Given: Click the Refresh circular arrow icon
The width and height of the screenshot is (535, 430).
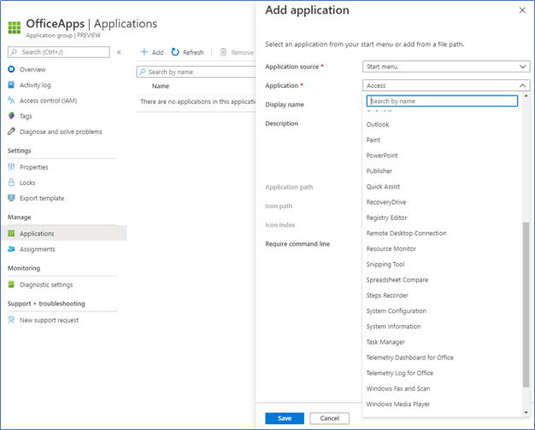Looking at the screenshot, I should 175,52.
